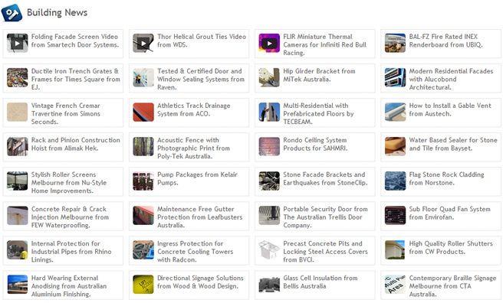This screenshot has height=303, width=503.
Task: Play the FLIR Miniature Thermal Cameras video
Action: pos(269,43)
